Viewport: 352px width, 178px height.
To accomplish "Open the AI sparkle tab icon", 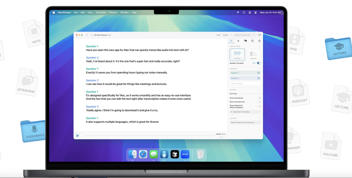I will [238, 41].
